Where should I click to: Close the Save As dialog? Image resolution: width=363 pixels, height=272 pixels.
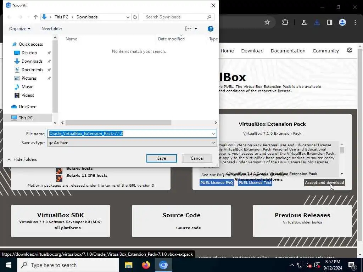[213, 5]
